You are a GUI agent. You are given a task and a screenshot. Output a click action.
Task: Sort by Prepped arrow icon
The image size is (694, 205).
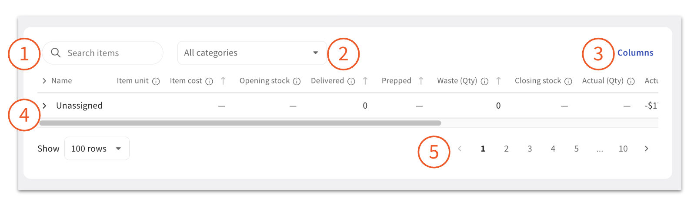coord(421,81)
